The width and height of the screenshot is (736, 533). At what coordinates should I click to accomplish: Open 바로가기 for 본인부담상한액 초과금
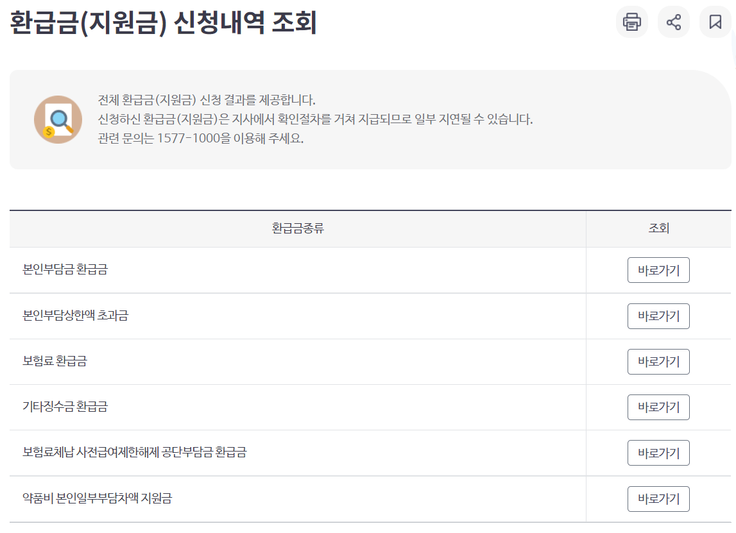coord(658,316)
